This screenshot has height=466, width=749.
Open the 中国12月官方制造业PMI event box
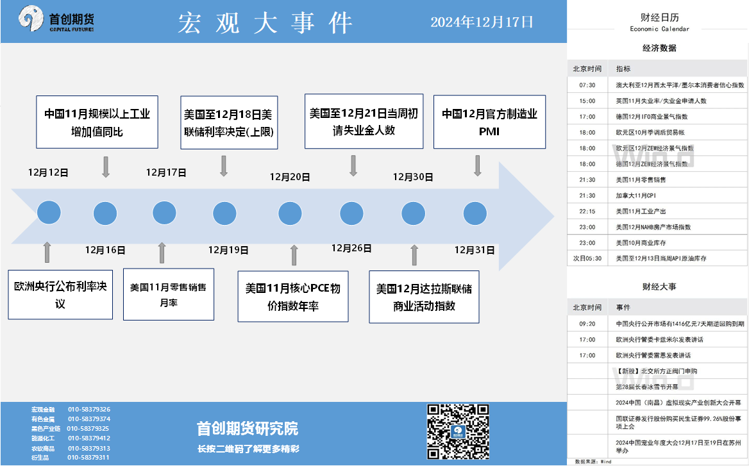tap(489, 122)
